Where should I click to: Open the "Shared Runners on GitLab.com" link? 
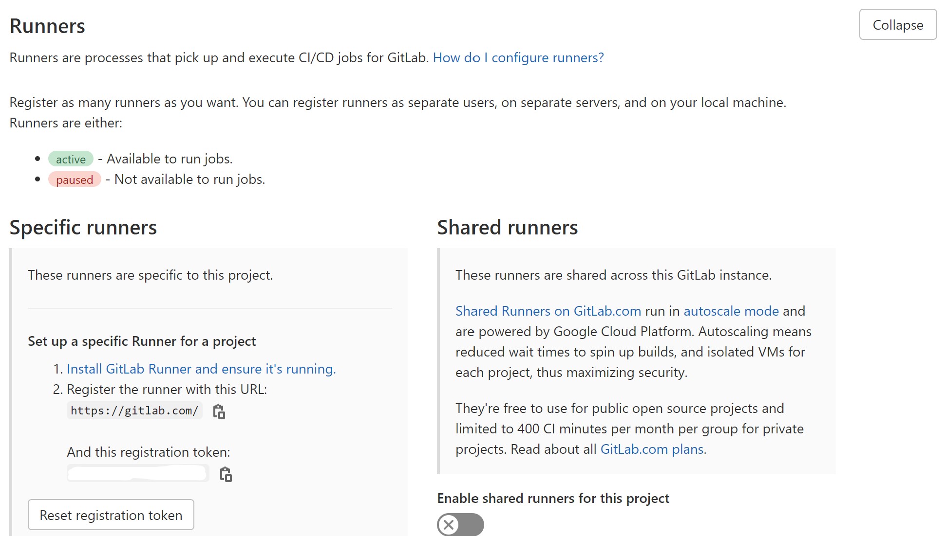click(x=548, y=311)
